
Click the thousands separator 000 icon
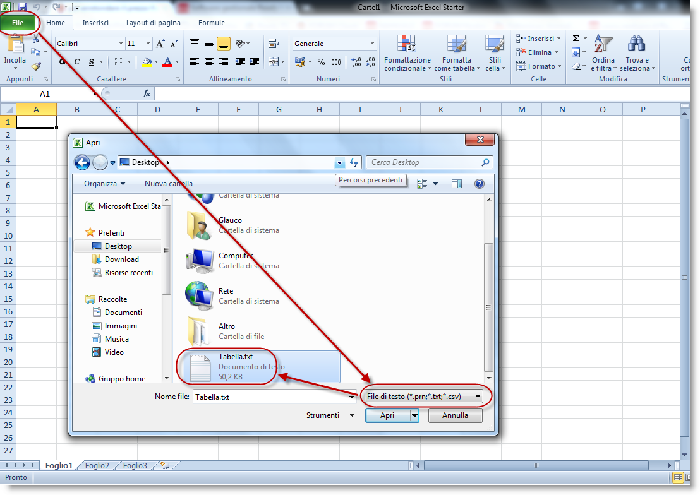335,62
